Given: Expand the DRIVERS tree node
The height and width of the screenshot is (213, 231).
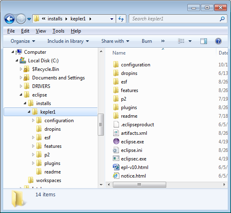Looking at the screenshot, I should tap(21, 86).
